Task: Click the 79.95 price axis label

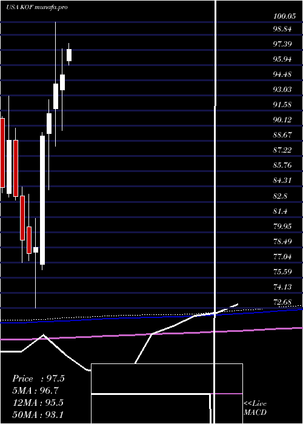Action: click(283, 227)
